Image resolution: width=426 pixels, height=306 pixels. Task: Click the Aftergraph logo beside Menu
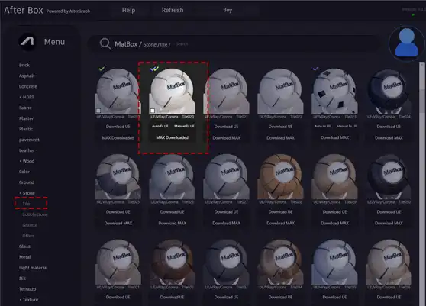[27, 41]
